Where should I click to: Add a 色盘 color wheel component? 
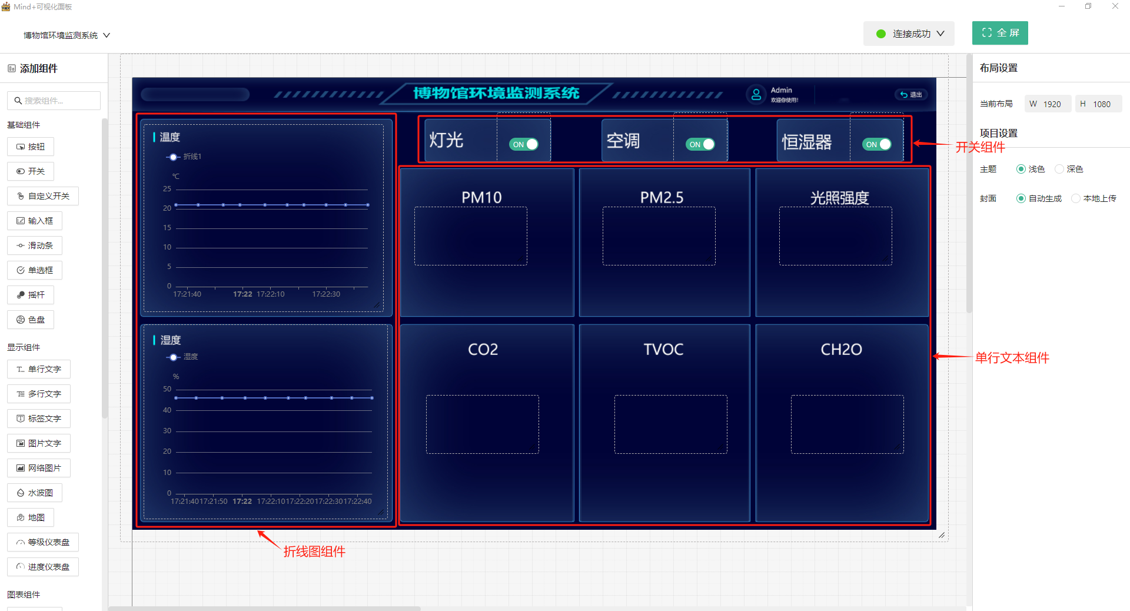31,320
